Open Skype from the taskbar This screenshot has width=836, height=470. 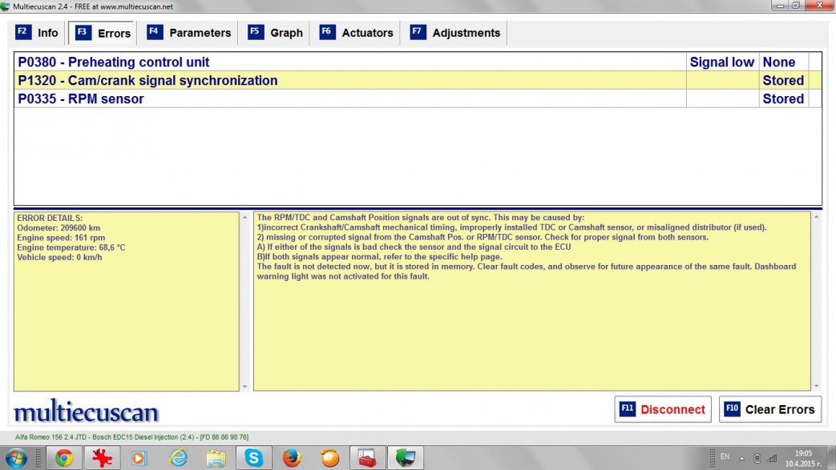click(254, 458)
